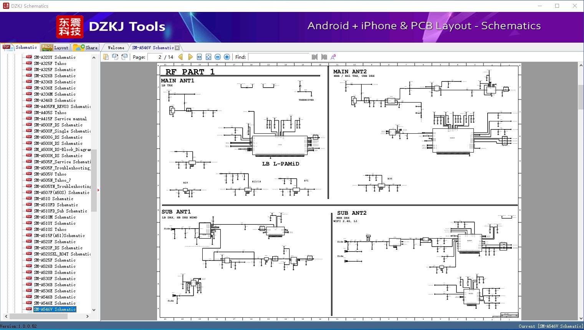Screen dimensions: 584x330
Task: Click PDF icon beside SM-A520F Schematic
Action: pyautogui.click(x=29, y=241)
